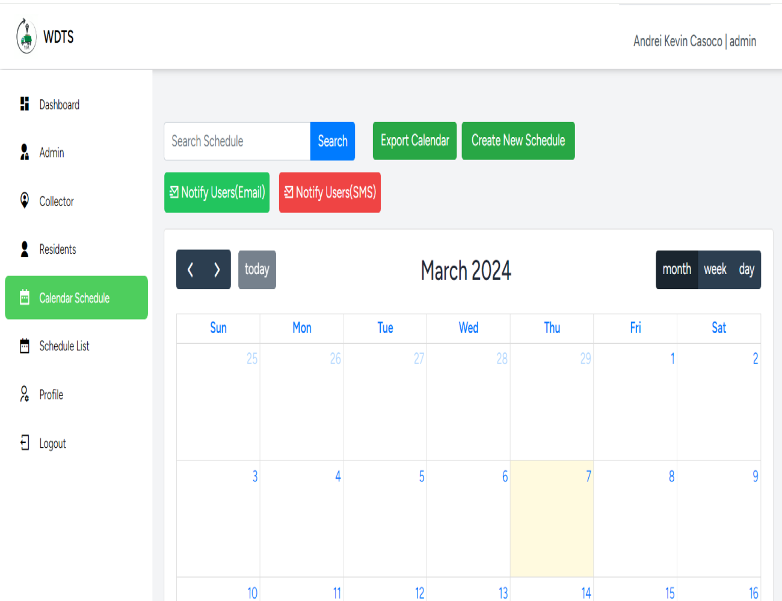This screenshot has width=782, height=601.
Task: Click the Profile user-gear icon
Action: 25,394
